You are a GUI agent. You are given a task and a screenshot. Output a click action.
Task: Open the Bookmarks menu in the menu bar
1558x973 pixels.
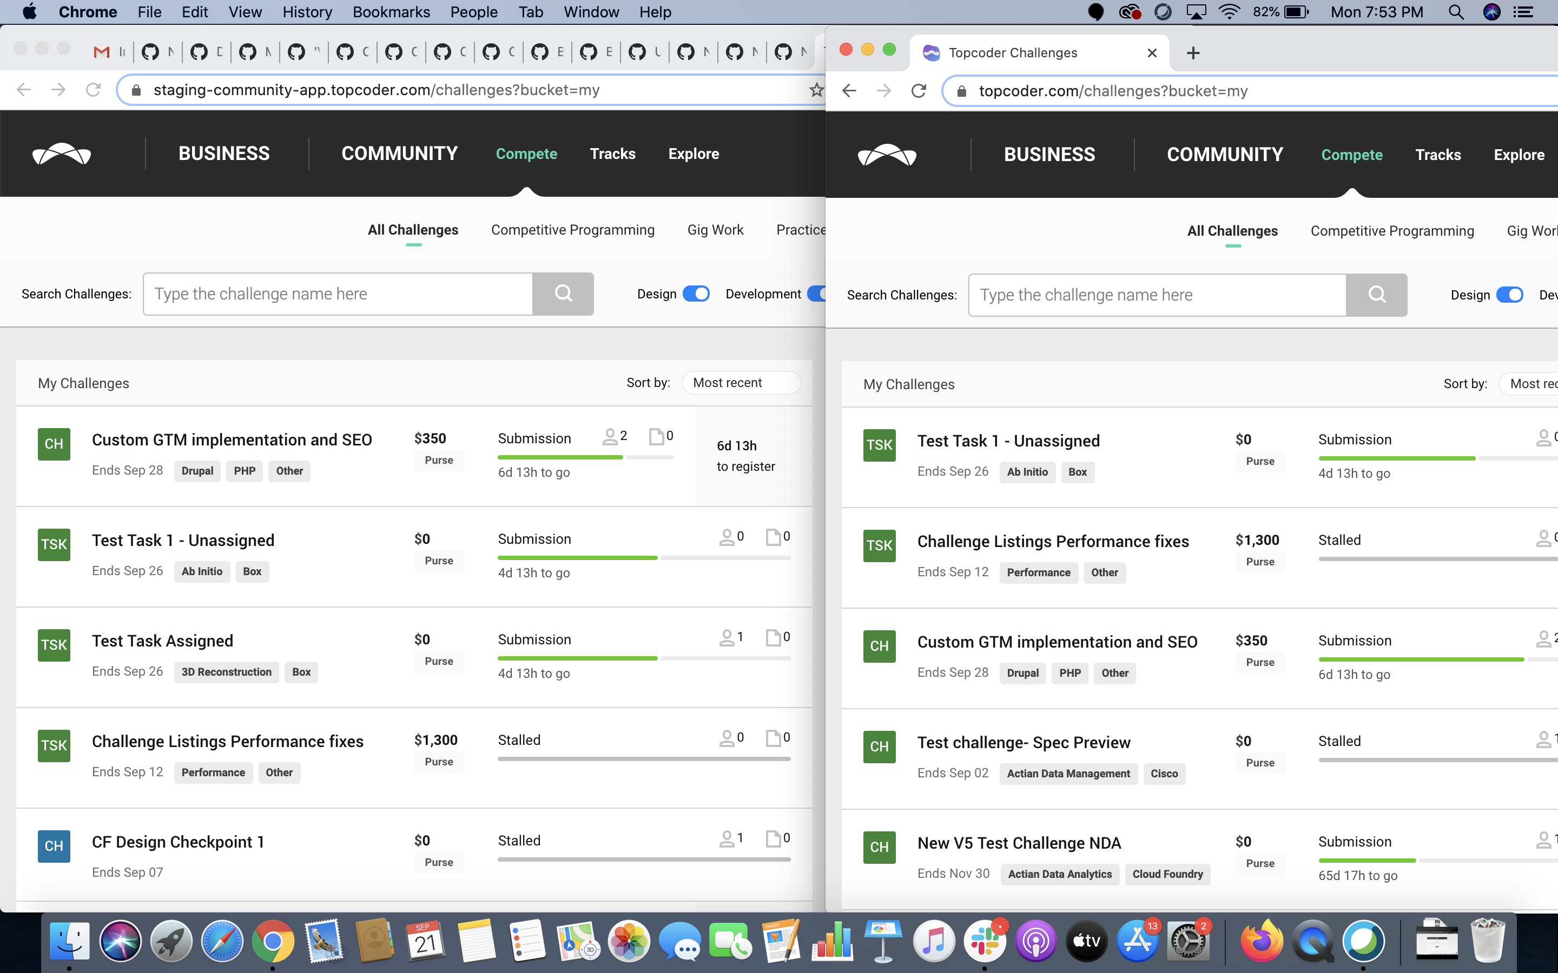point(392,11)
